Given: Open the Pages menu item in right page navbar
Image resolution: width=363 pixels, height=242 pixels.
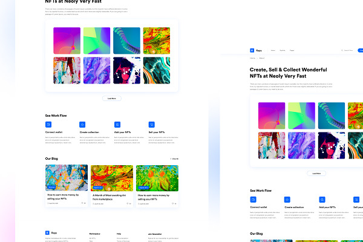Looking at the screenshot, I should pyautogui.click(x=292, y=50).
